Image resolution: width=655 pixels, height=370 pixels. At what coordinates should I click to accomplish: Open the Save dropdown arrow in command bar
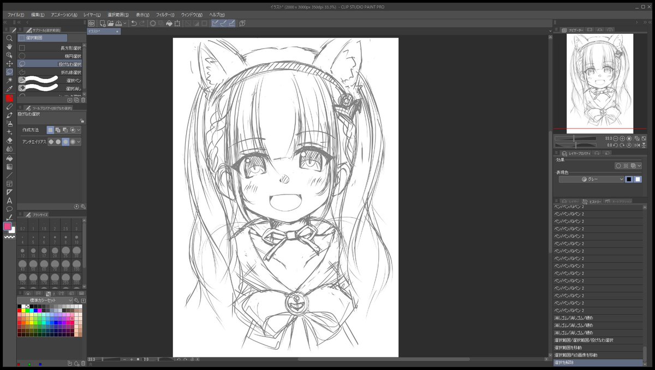125,23
